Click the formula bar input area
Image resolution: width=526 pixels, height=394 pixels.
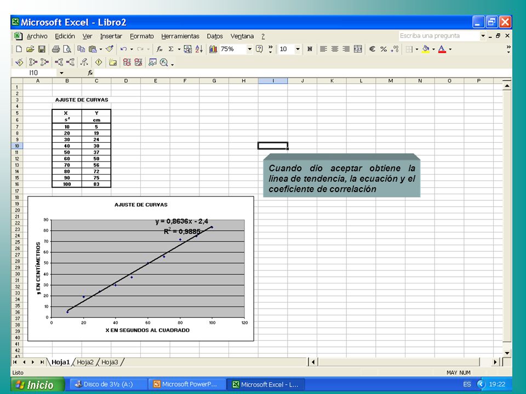302,73
